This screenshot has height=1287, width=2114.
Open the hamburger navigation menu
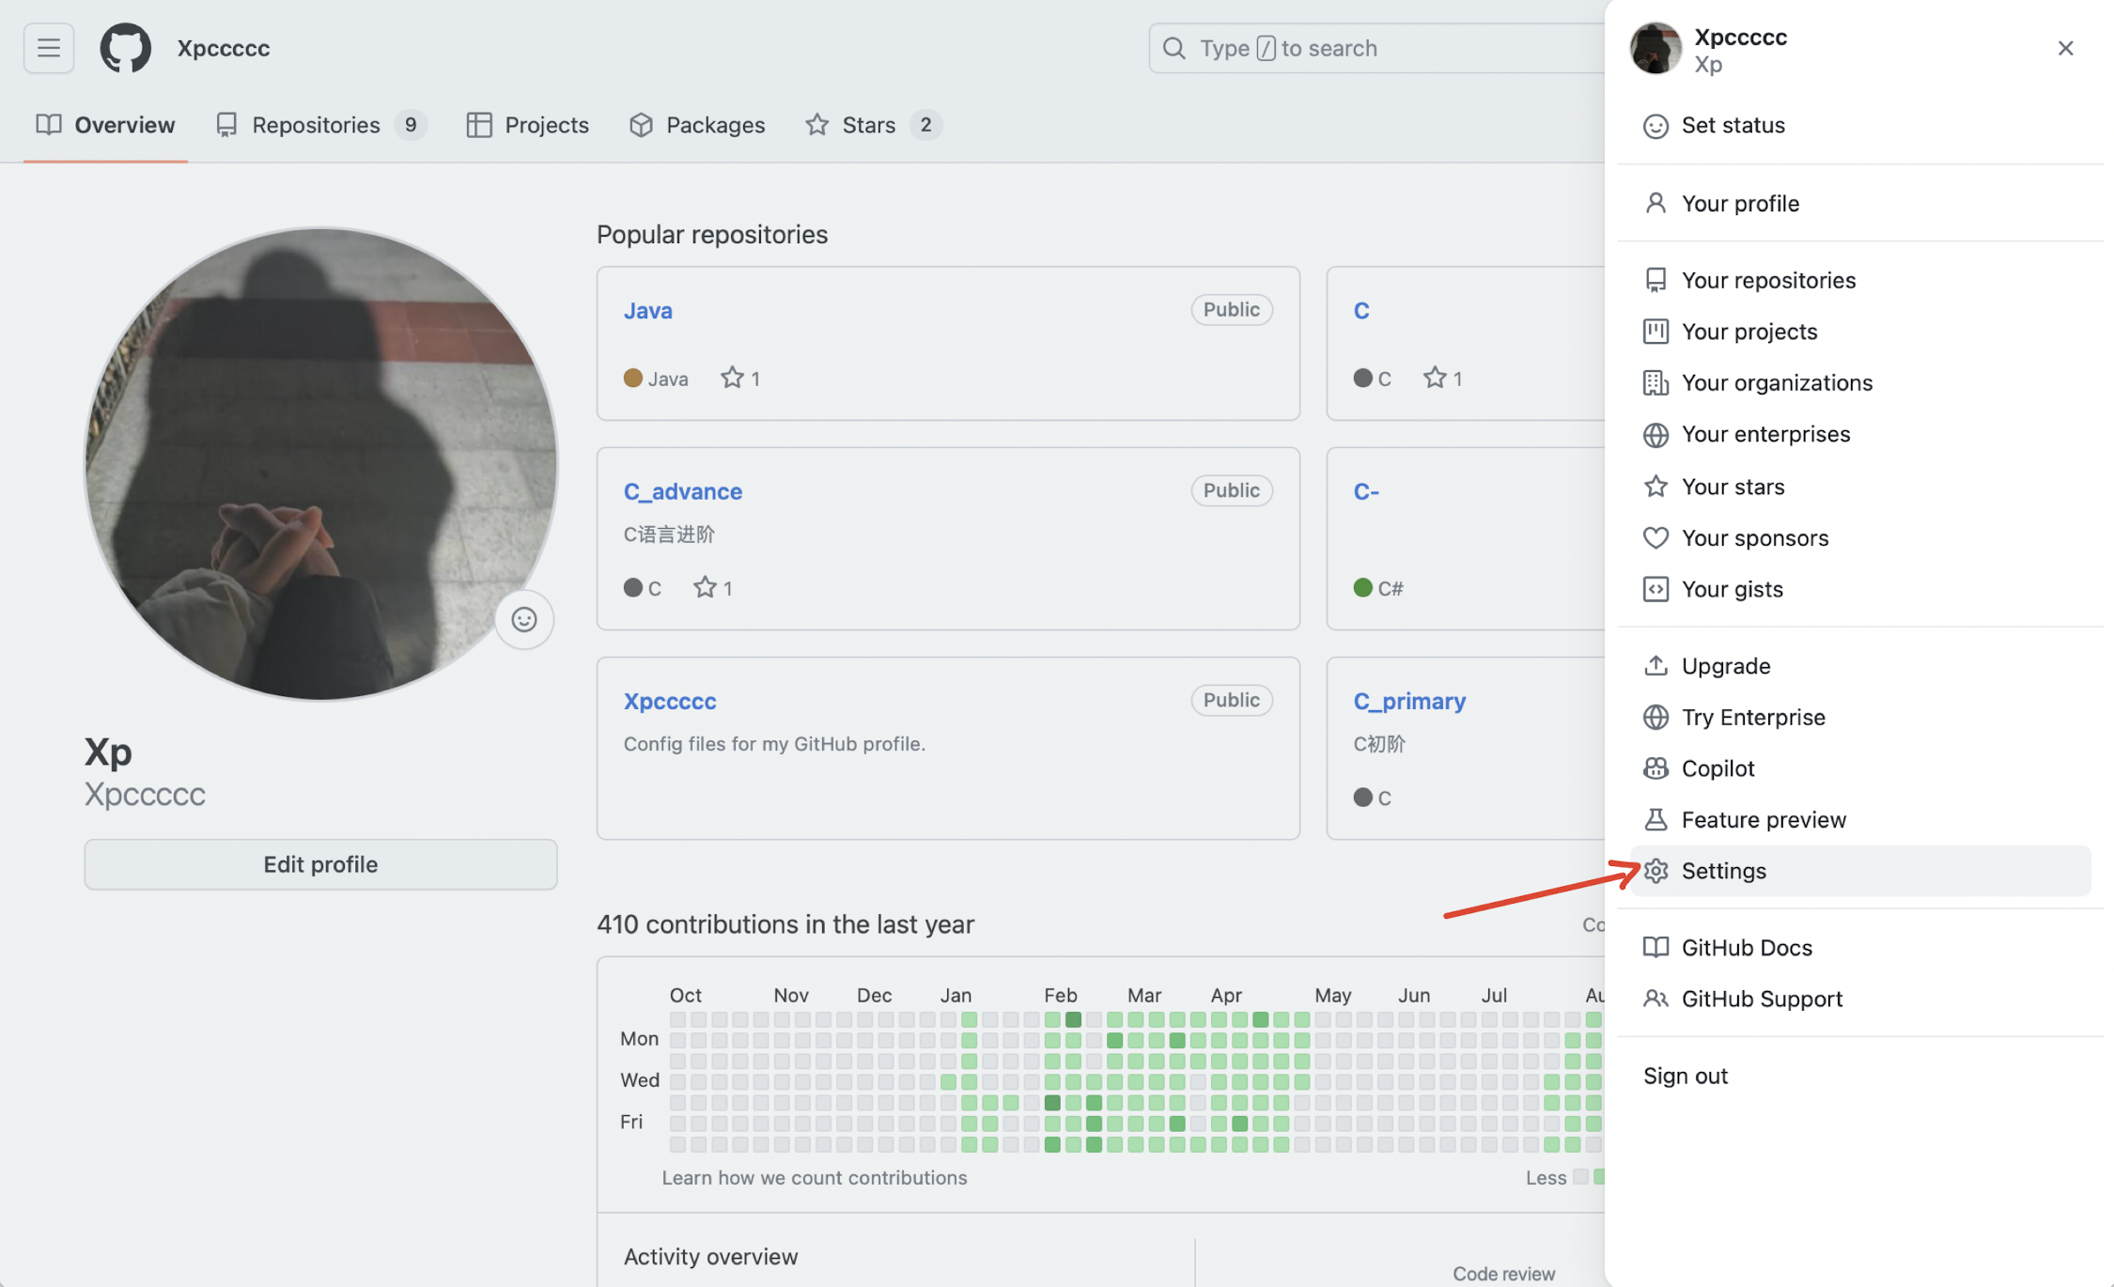click(x=49, y=48)
